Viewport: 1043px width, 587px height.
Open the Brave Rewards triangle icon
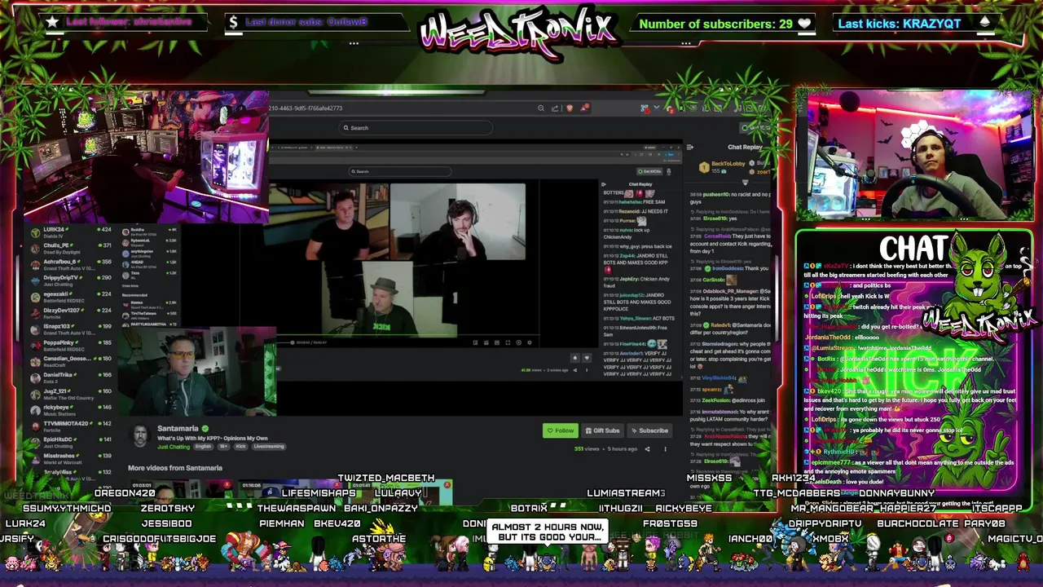585,108
